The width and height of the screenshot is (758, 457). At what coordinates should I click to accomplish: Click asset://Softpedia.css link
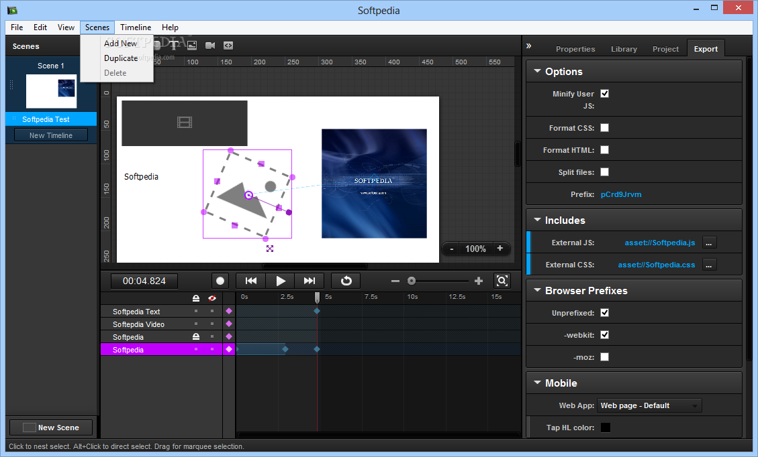(657, 265)
